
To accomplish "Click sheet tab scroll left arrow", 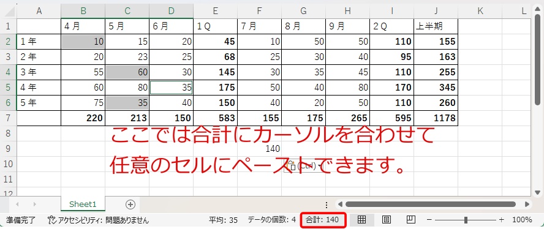I will 17,204.
